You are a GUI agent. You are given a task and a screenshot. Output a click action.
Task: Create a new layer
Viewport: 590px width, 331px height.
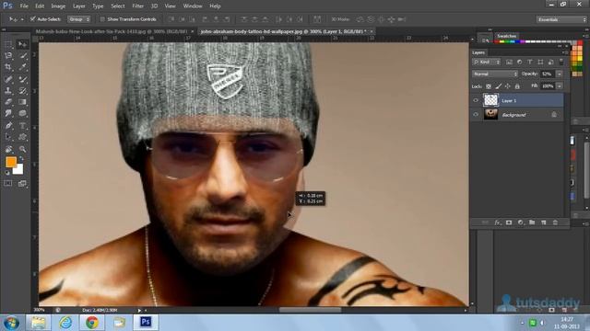(543, 223)
